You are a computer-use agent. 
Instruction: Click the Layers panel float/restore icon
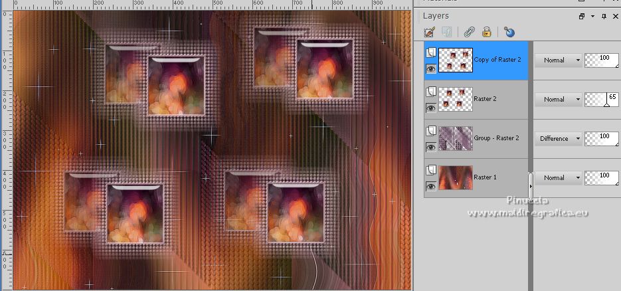[x=582, y=16]
